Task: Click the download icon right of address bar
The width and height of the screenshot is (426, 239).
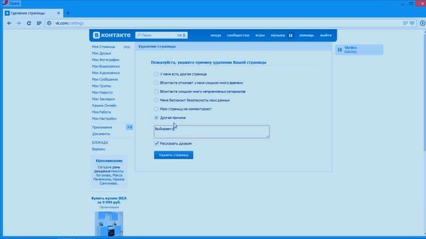Action: 423,23
